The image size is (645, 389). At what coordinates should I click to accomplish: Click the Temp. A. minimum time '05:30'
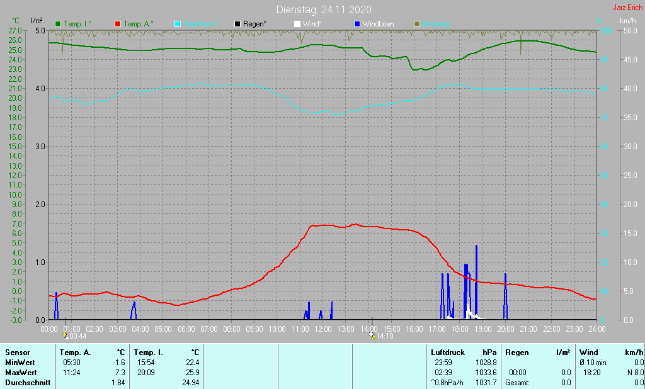72,363
